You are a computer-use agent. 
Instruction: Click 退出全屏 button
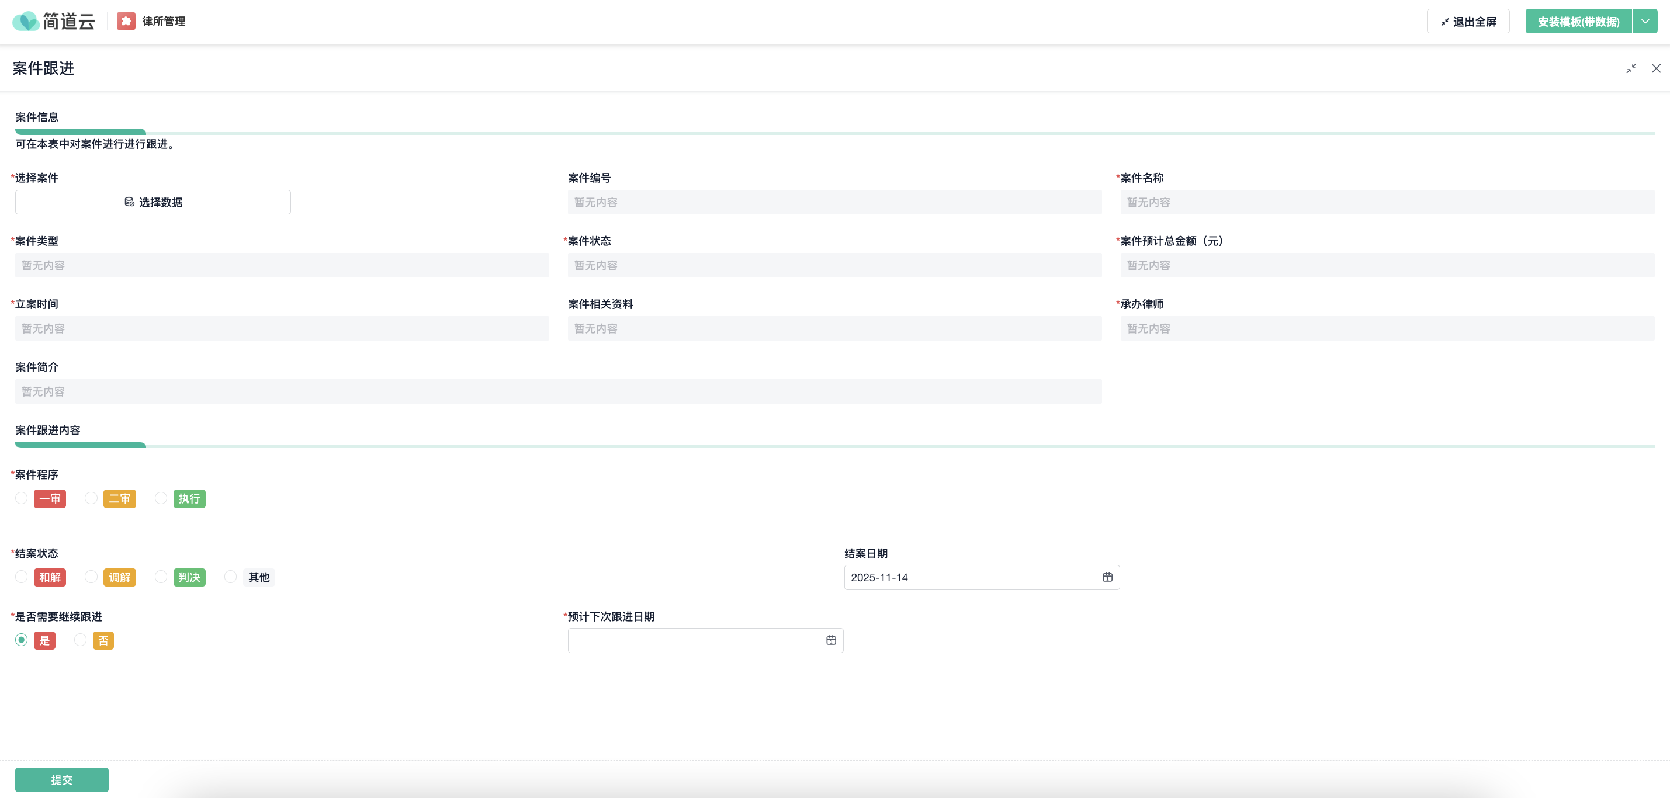1468,22
